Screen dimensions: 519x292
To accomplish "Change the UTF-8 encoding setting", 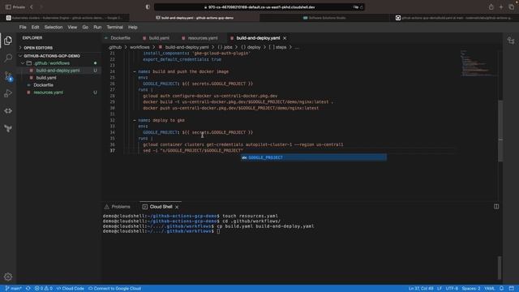I will point(452,289).
